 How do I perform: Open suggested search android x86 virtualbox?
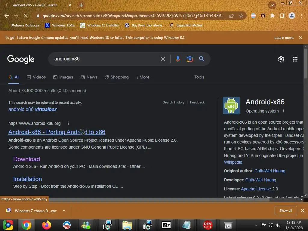pyautogui.click(x=32, y=109)
